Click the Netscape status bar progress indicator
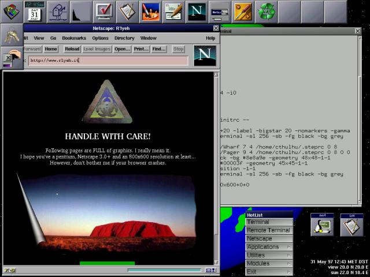 (x=164, y=270)
